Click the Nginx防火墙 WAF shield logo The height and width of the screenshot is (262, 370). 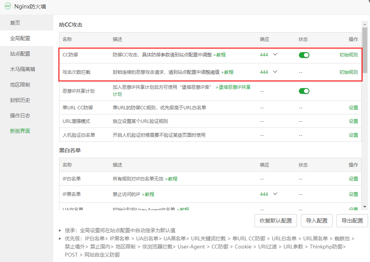coord(8,6)
